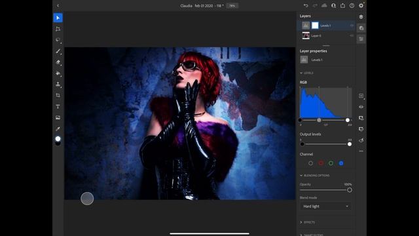Select the Levels 1 adjustment thumbnail
This screenshot has height=236, width=419.
306,26
